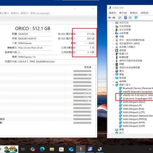This screenshot has width=153, height=153.
Task: Open Outlook from the taskbar
Action: click(71, 149)
